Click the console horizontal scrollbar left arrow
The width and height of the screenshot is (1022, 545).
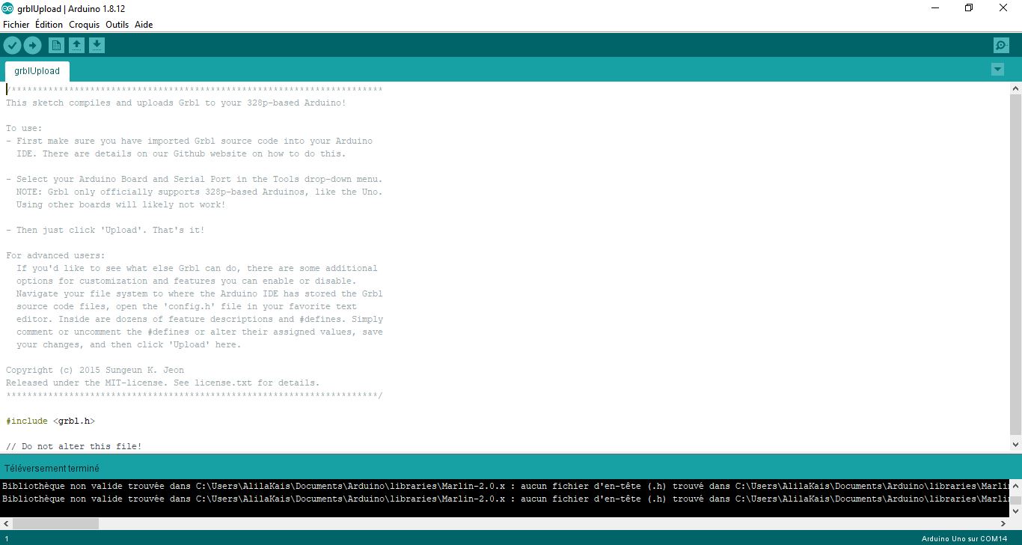pos(6,524)
